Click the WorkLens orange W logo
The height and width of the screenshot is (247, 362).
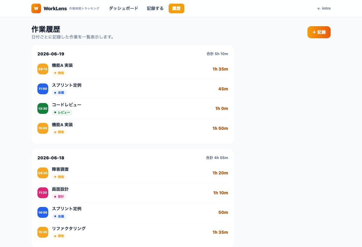coord(36,8)
